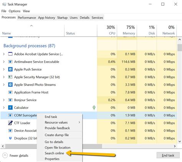Click the Calculator process icon
Screen dimensions: 182x162
click(10, 108)
